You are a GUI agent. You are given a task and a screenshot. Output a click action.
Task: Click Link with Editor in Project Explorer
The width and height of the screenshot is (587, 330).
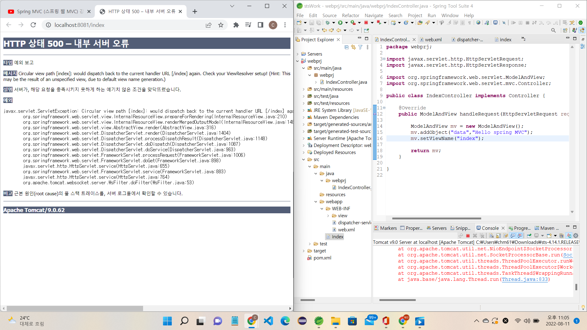pyautogui.click(x=353, y=47)
